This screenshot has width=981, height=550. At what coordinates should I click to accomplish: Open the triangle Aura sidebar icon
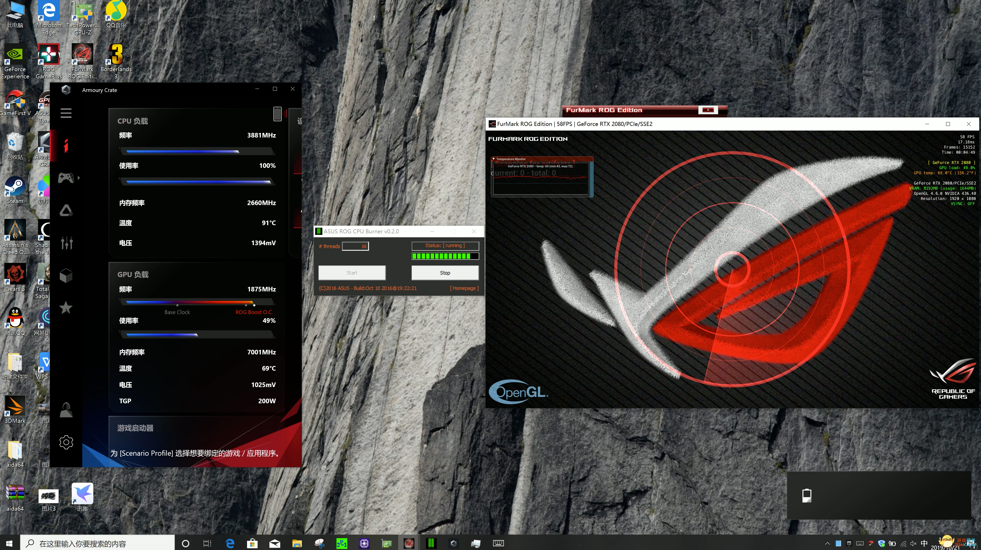(x=66, y=210)
